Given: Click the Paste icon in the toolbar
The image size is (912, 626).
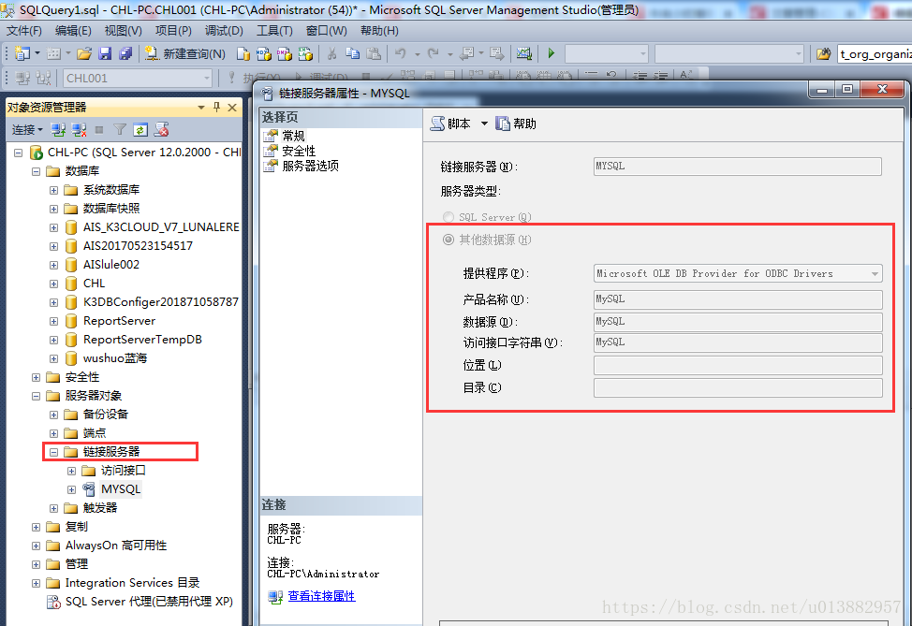Looking at the screenshot, I should point(374,54).
